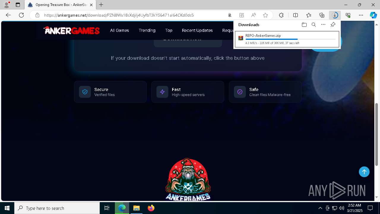Image resolution: width=380 pixels, height=214 pixels.
Task: Click the volume speaker tray icon
Action: click(342, 208)
